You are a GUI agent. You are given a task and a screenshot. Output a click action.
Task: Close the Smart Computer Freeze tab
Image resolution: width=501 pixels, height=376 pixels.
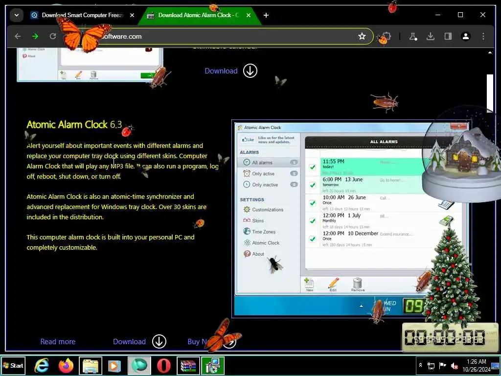[132, 15]
